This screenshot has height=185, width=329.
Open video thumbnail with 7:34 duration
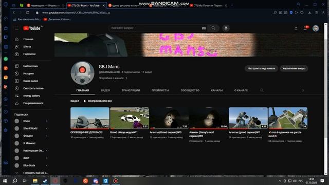(x=288, y=118)
